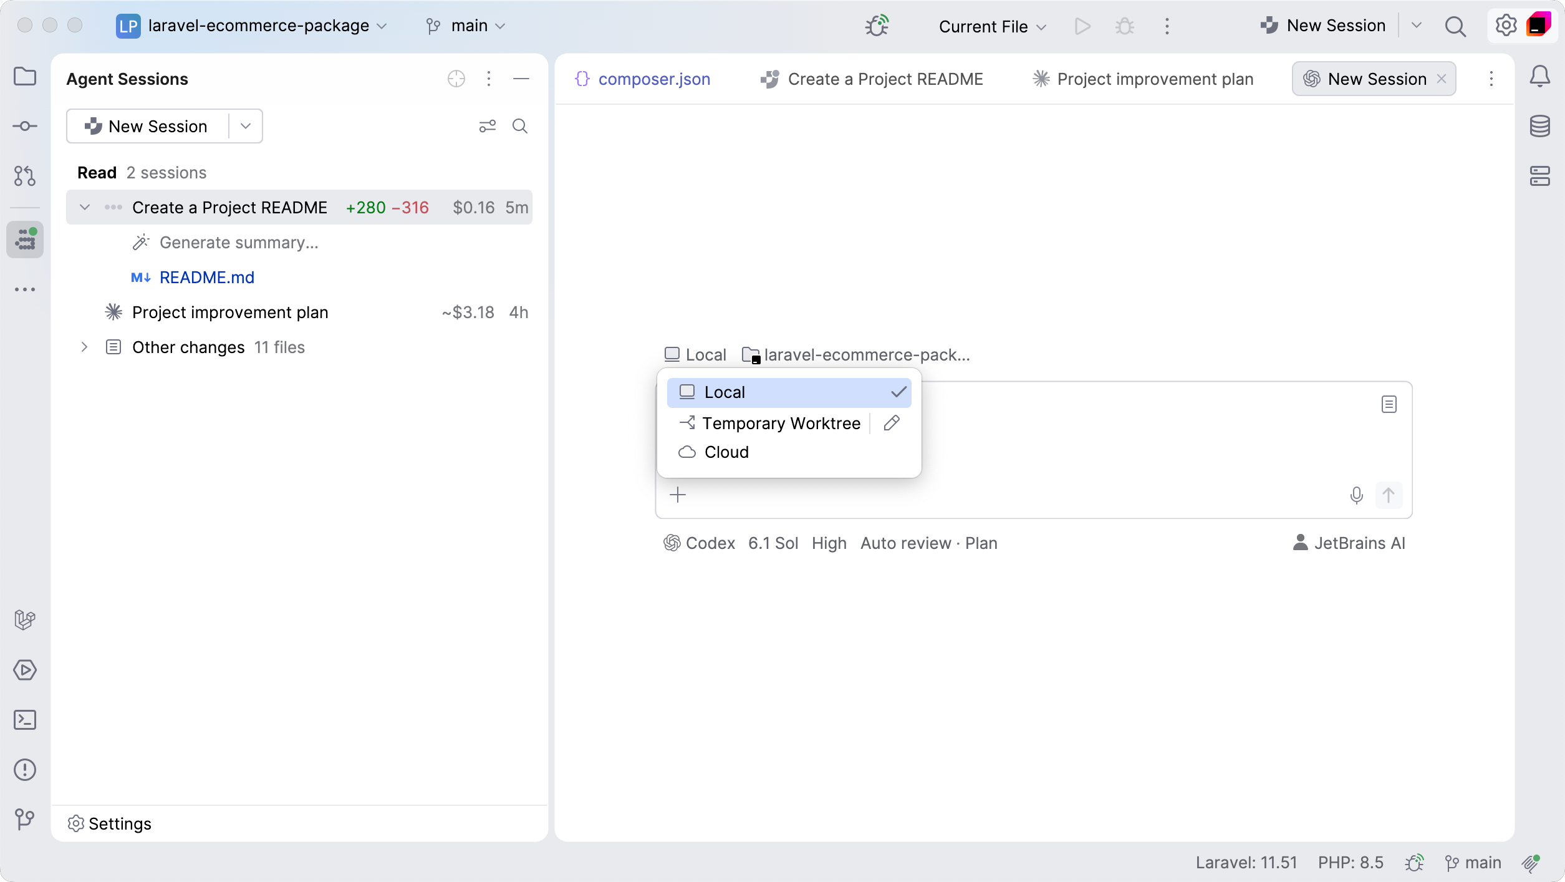Switch to the composer.json tab
This screenshot has width=1565, height=882.
tap(643, 79)
